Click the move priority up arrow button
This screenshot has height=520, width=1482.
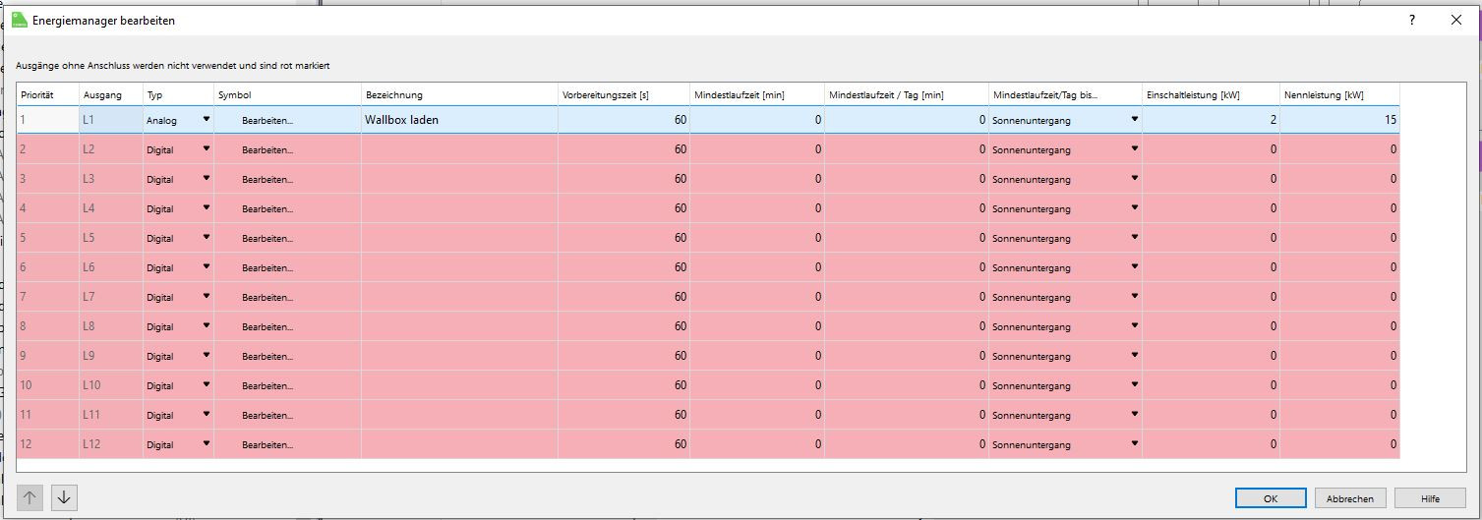[30, 497]
